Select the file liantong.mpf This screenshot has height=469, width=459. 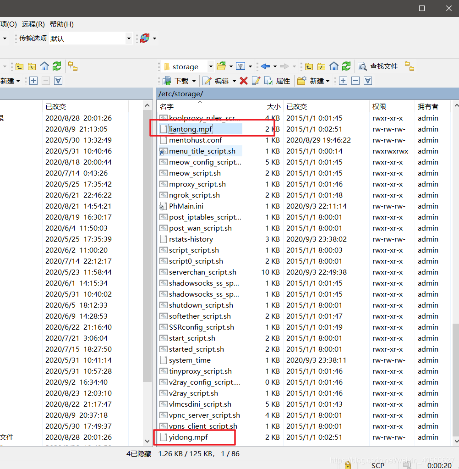point(191,129)
